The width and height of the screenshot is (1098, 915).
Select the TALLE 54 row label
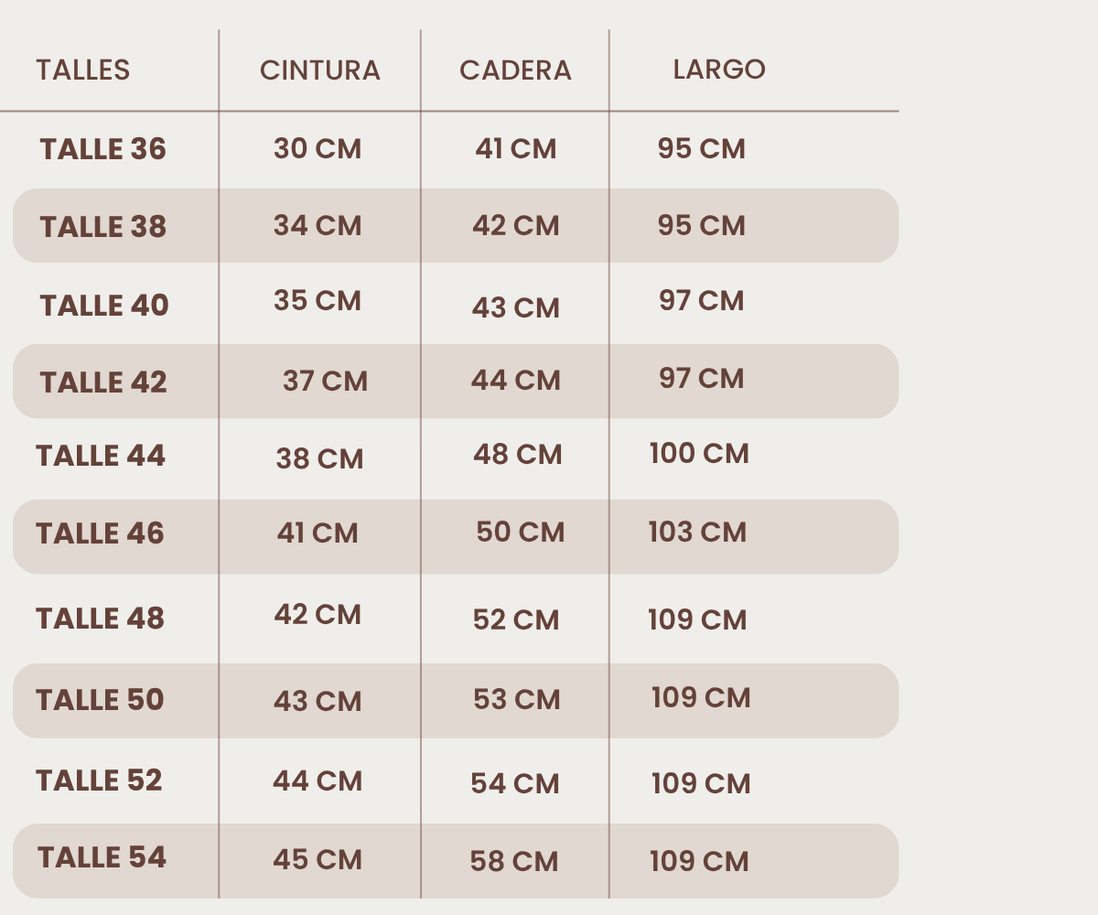(102, 857)
